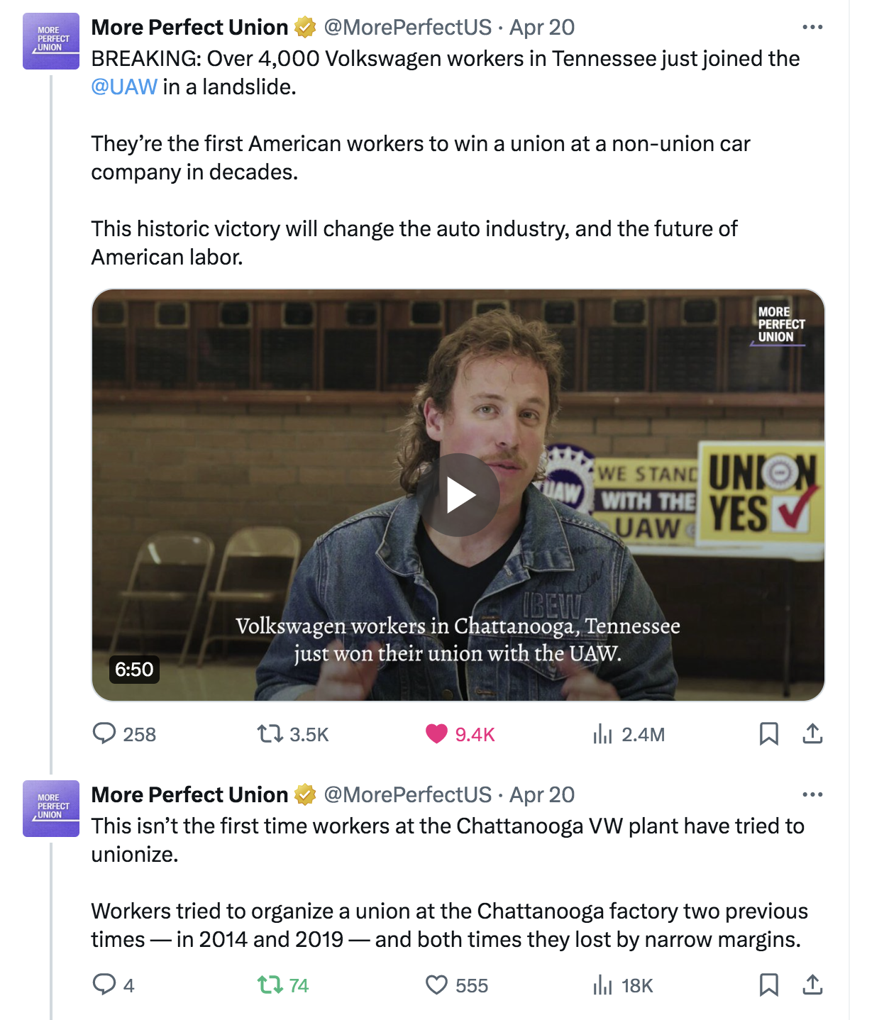Click the @MorePerfectUS handle on second tweet

(x=407, y=794)
